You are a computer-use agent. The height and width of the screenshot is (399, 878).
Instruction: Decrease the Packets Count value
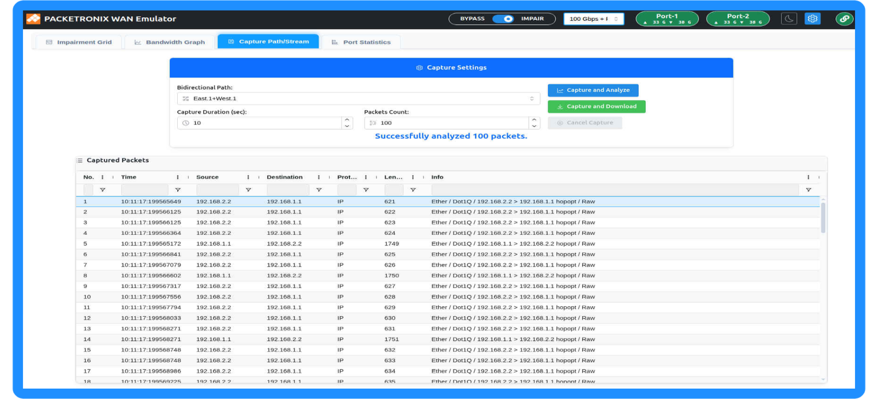(534, 126)
